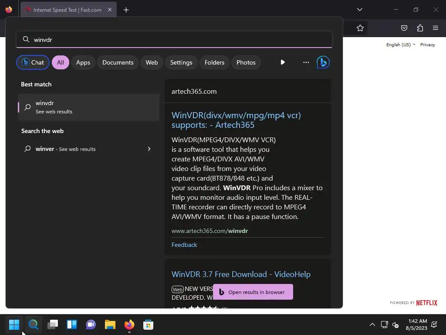446x335 pixels.
Task: Switch to the Documents filter
Action: click(x=118, y=62)
